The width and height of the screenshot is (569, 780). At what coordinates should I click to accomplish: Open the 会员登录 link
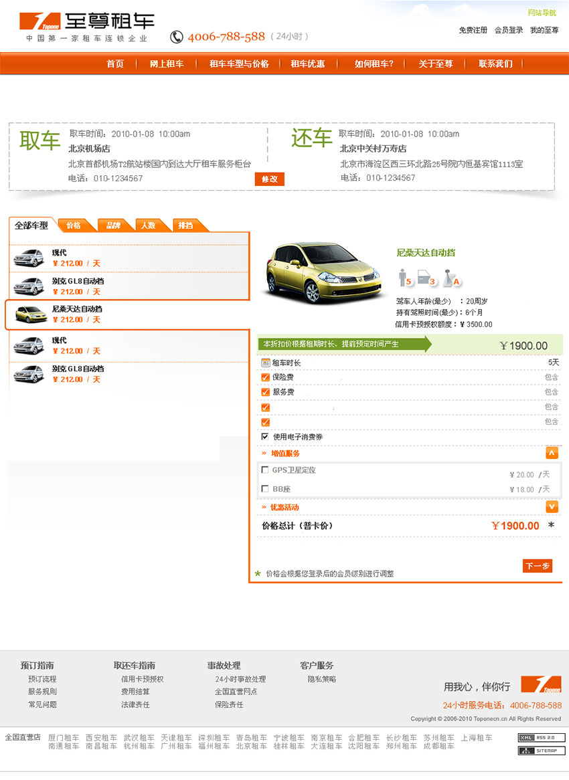tap(509, 30)
